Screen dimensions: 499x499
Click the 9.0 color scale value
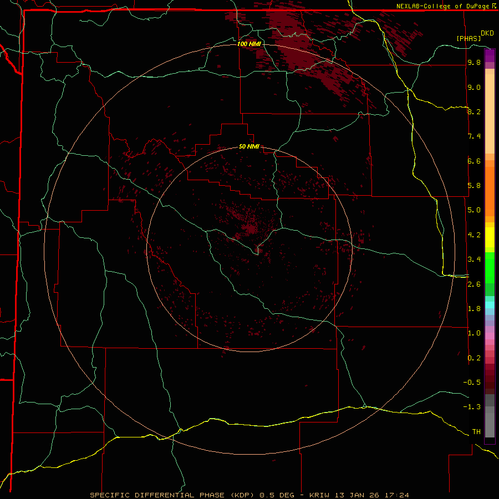coord(474,87)
